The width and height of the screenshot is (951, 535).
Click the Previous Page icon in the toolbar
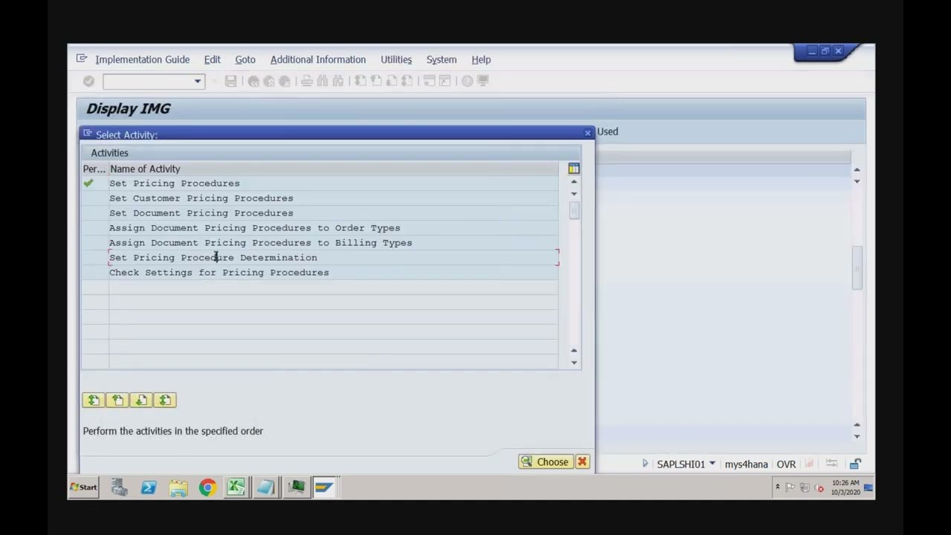376,81
